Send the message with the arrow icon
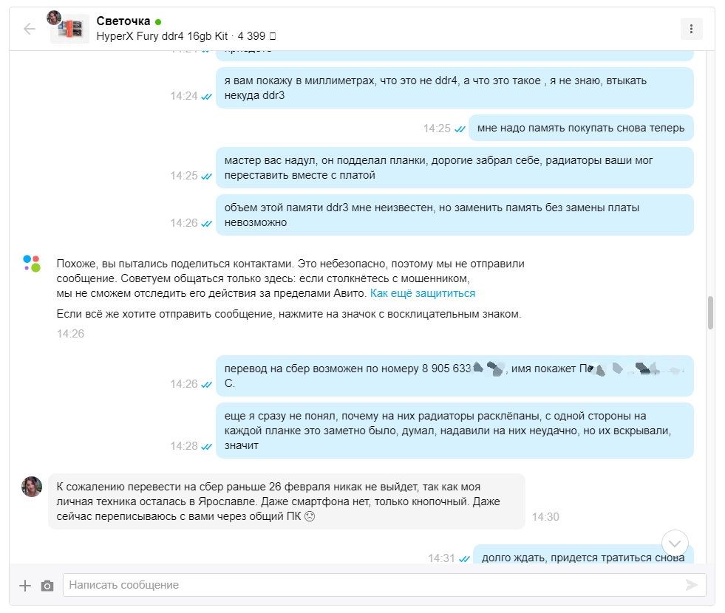Screen dimensions: 725x613 [691, 585]
